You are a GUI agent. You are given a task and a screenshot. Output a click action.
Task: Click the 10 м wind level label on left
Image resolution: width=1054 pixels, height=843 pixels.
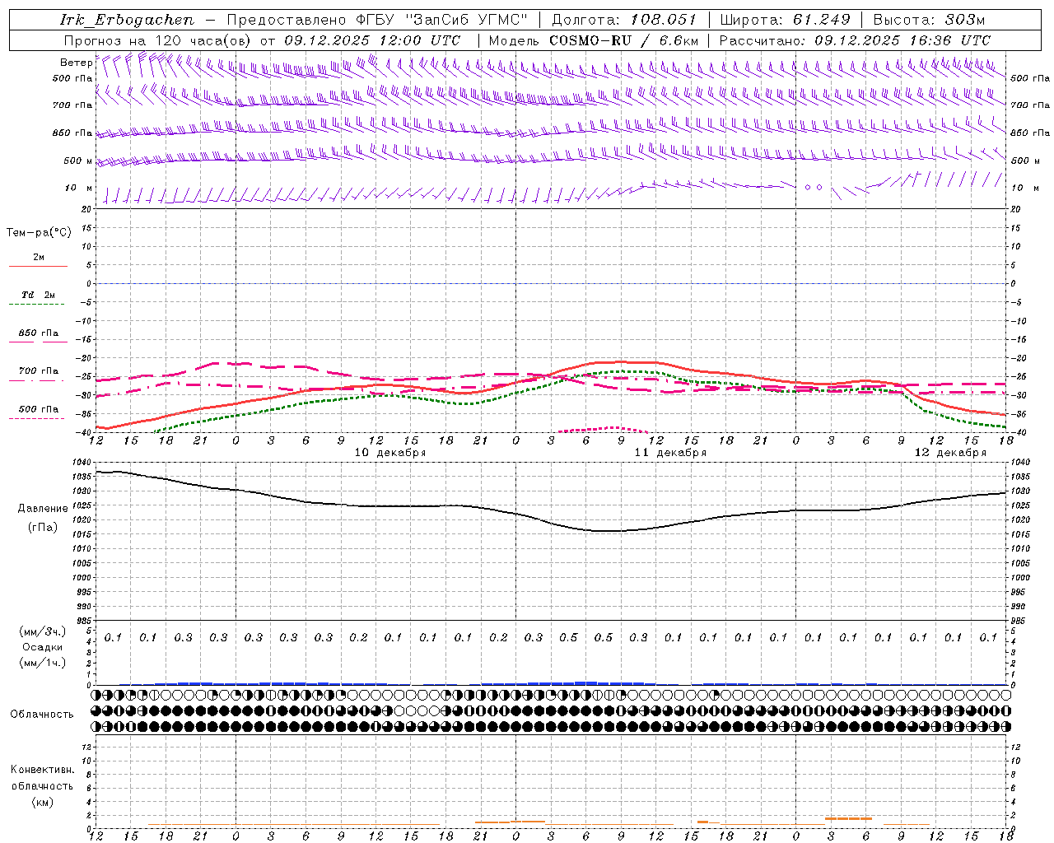78,188
